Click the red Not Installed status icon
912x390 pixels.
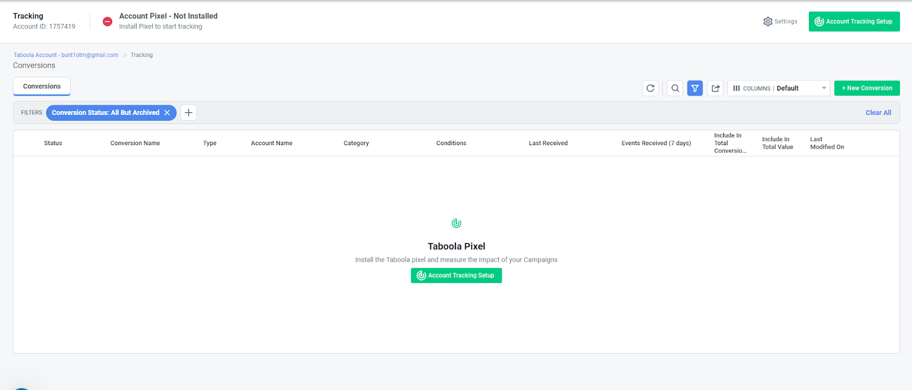(107, 22)
